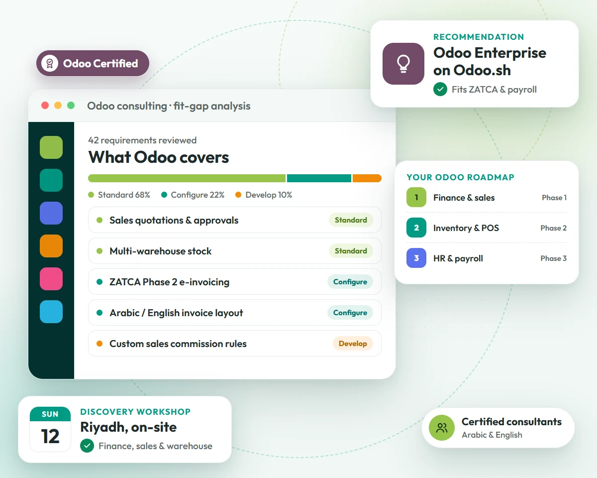
Task: Click Develop tag on Custom sales commission row
Action: click(353, 344)
